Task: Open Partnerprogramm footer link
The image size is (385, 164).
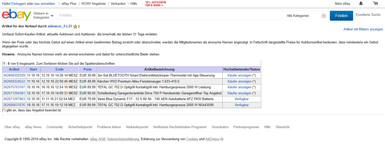Action: tap(246, 127)
